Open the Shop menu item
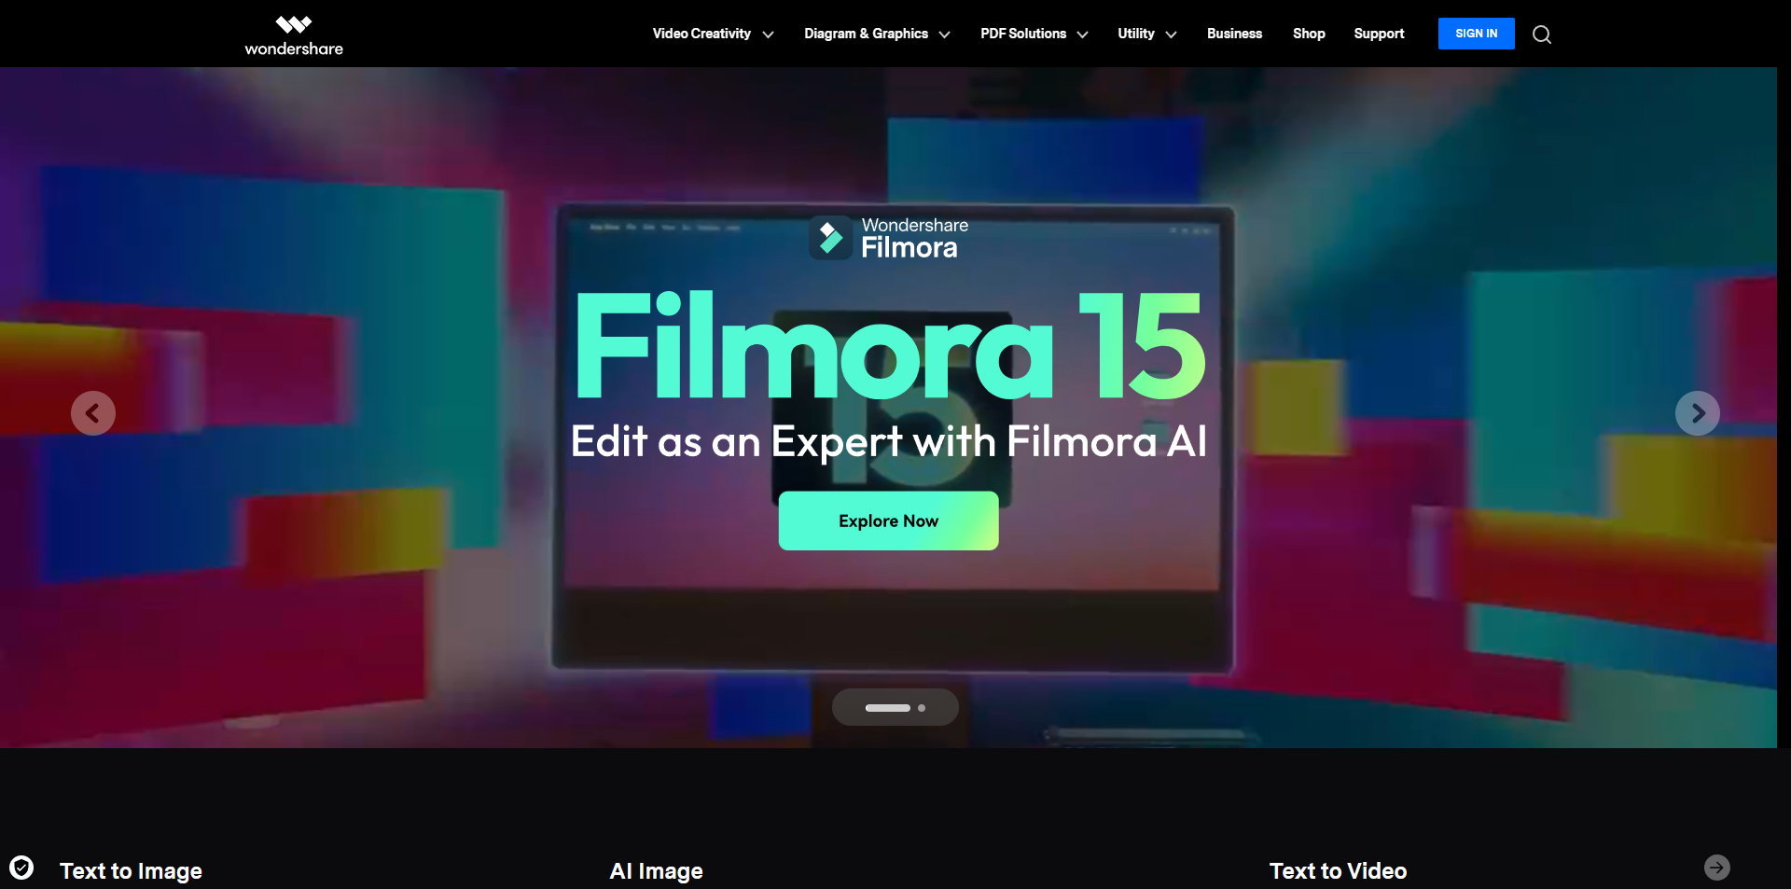Image resolution: width=1791 pixels, height=889 pixels. pyautogui.click(x=1309, y=34)
